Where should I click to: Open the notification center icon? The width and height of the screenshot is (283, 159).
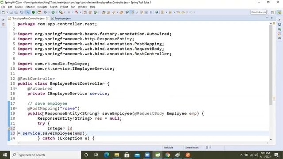click(x=276, y=155)
